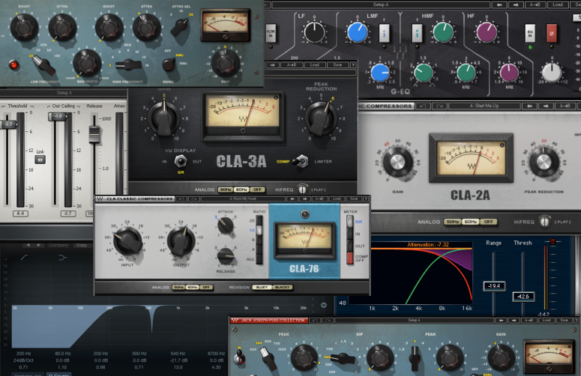The width and height of the screenshot is (581, 376).
Task: Toggle the G-EQ phase invert button
Action: pyautogui.click(x=553, y=34)
